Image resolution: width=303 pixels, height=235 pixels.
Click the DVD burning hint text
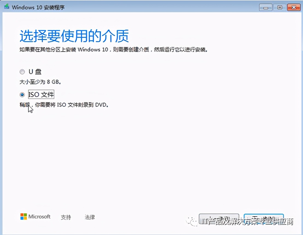64,105
